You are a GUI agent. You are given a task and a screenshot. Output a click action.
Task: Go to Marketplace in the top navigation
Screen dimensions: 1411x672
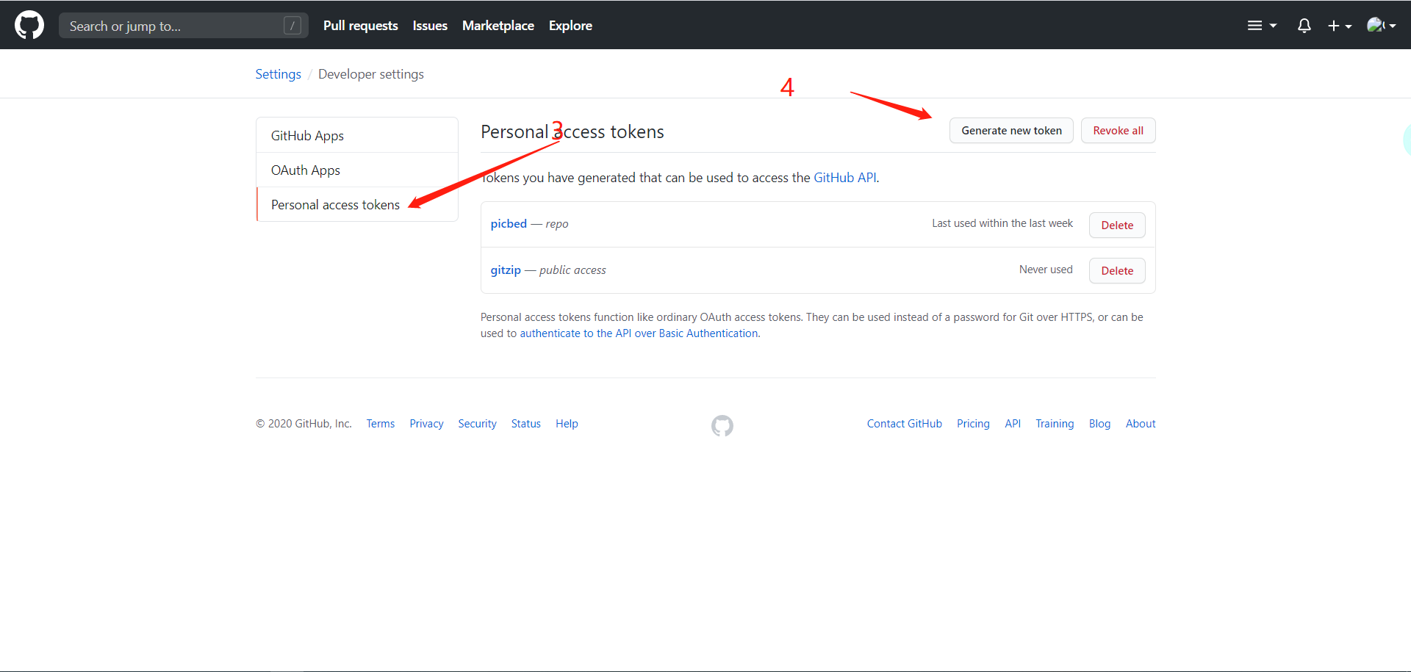tap(498, 26)
